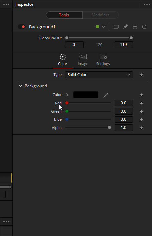Image resolution: width=152 pixels, height=236 pixels.
Task: Toggle keyframe diamond beside Type
Action: [141, 75]
